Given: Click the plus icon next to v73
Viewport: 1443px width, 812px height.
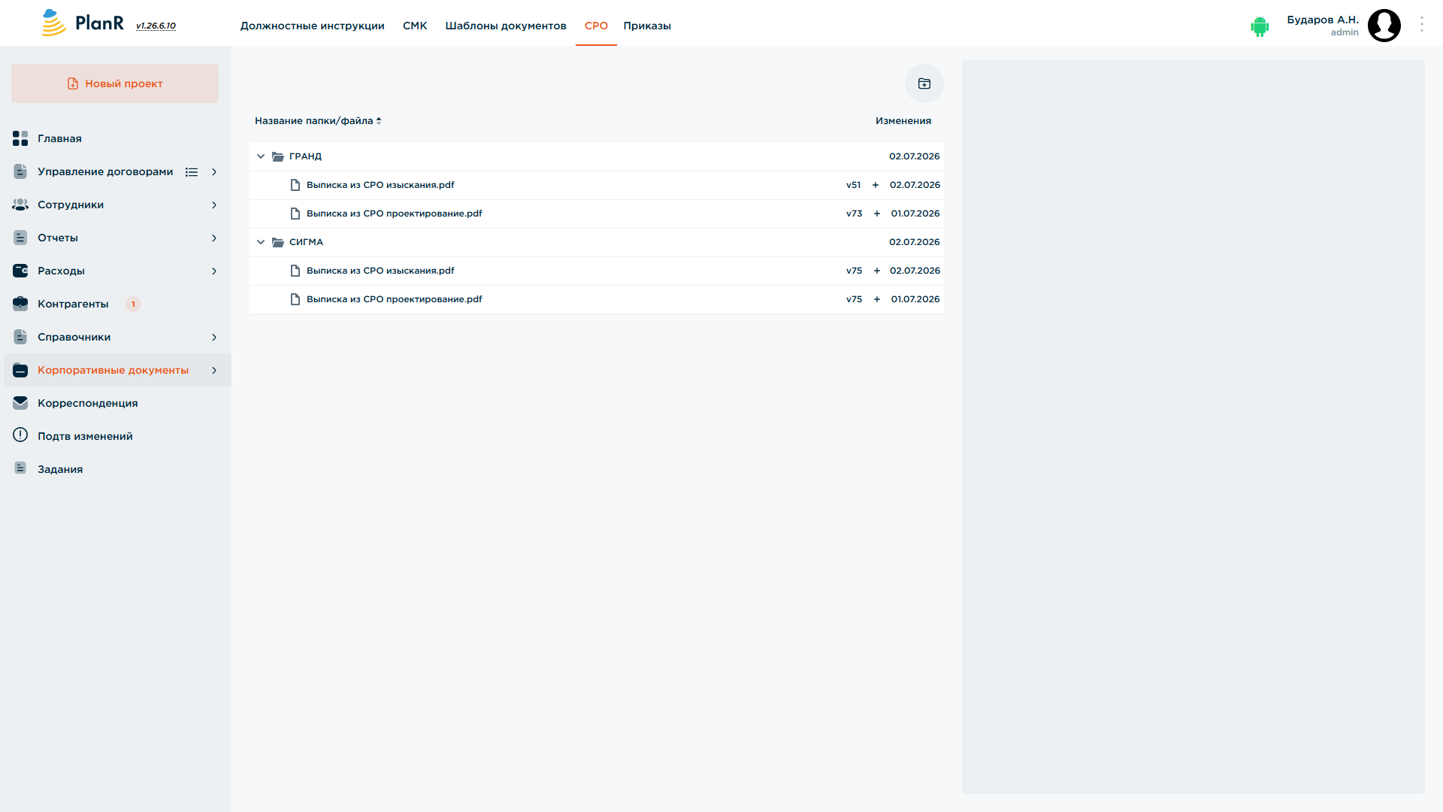Looking at the screenshot, I should point(877,214).
